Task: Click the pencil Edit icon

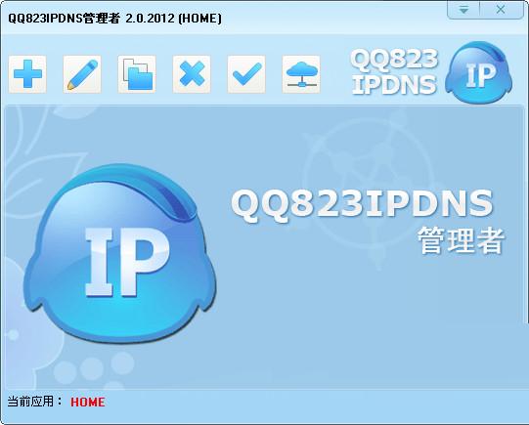Action: 82,74
